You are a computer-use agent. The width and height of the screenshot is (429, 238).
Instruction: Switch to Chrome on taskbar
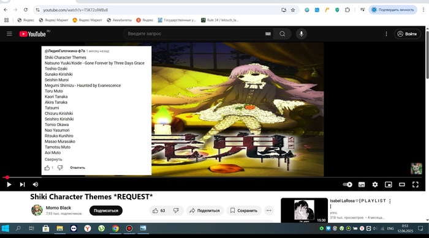point(115,228)
